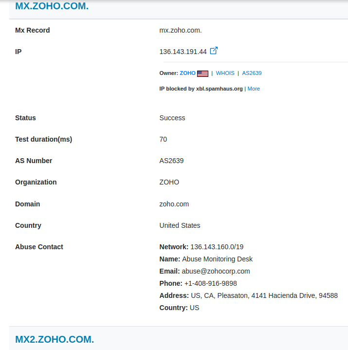Click AS Number value AS2639
The width and height of the screenshot is (348, 350).
click(171, 161)
